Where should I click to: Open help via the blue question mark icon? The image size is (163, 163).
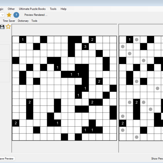[x=16, y=15]
